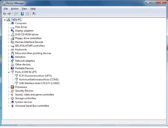The image size is (168, 128).
Task: Click the TeDo-PC computer icon
Action: click(8, 20)
